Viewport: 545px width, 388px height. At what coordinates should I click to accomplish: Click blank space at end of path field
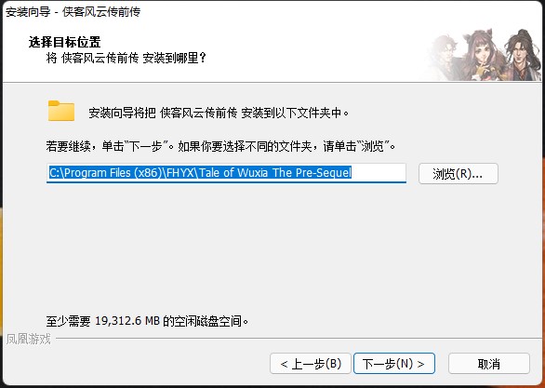click(379, 173)
